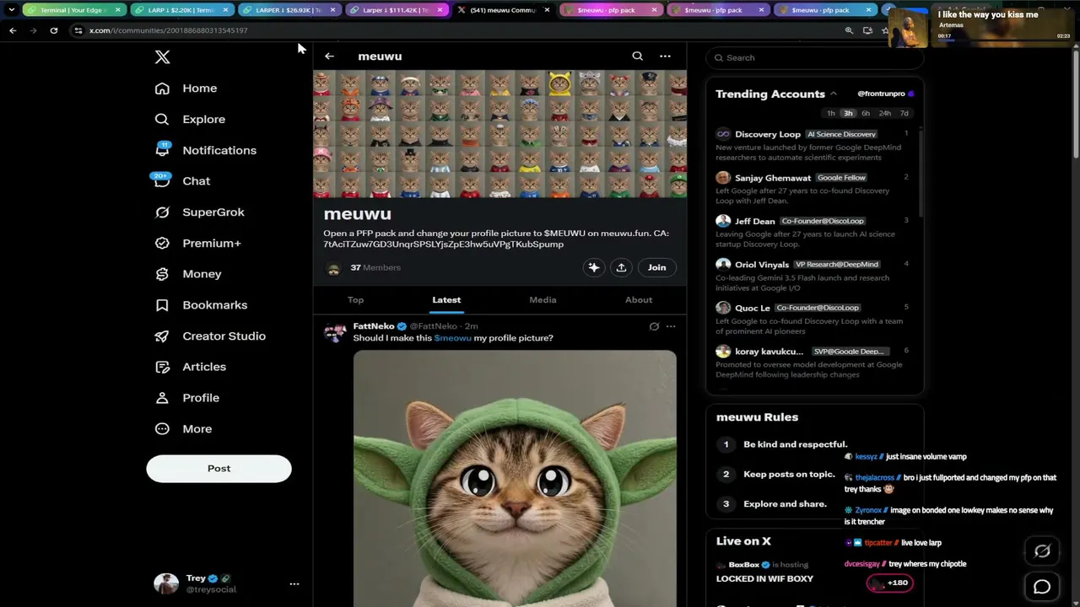The width and height of the screenshot is (1080, 607).
Task: Open the Media tab
Action: (543, 300)
